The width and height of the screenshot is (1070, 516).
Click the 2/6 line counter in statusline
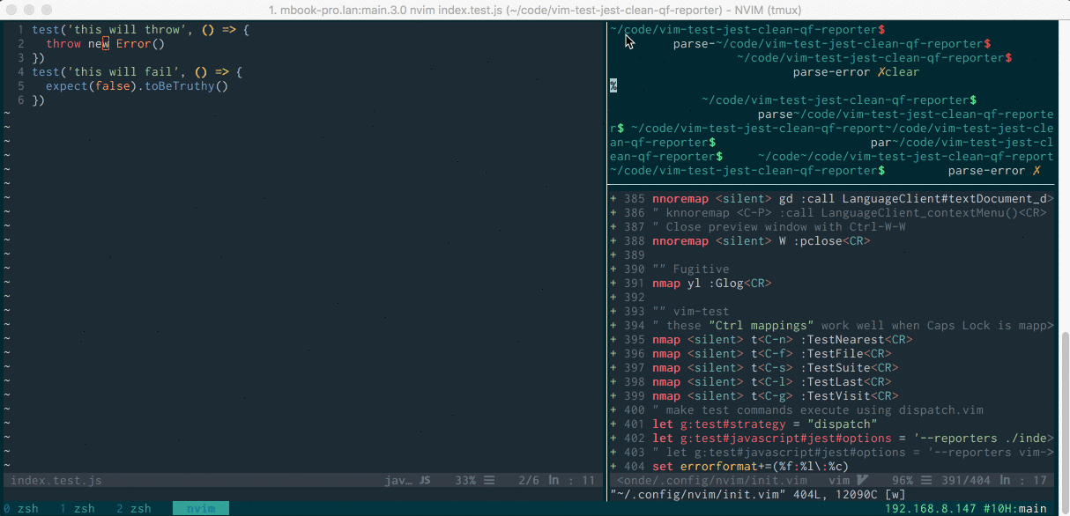[x=529, y=480]
